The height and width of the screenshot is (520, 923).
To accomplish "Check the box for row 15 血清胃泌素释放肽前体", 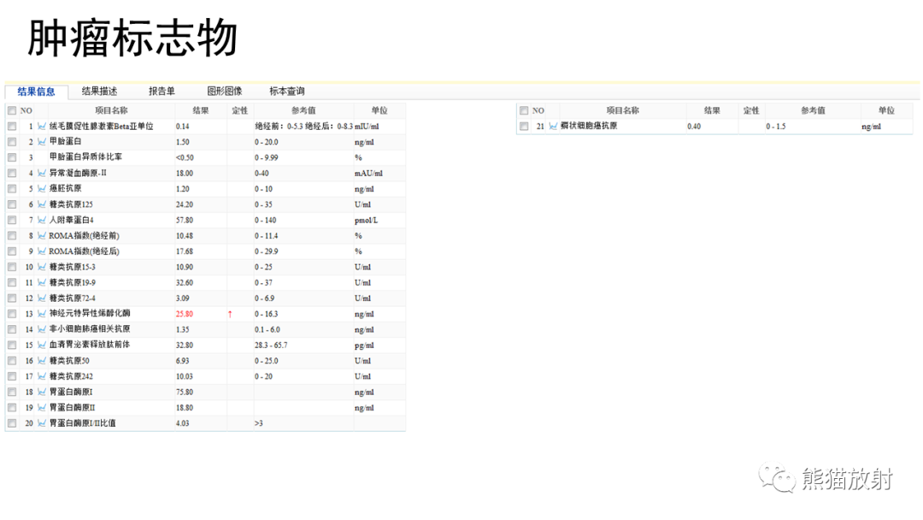I will point(12,345).
